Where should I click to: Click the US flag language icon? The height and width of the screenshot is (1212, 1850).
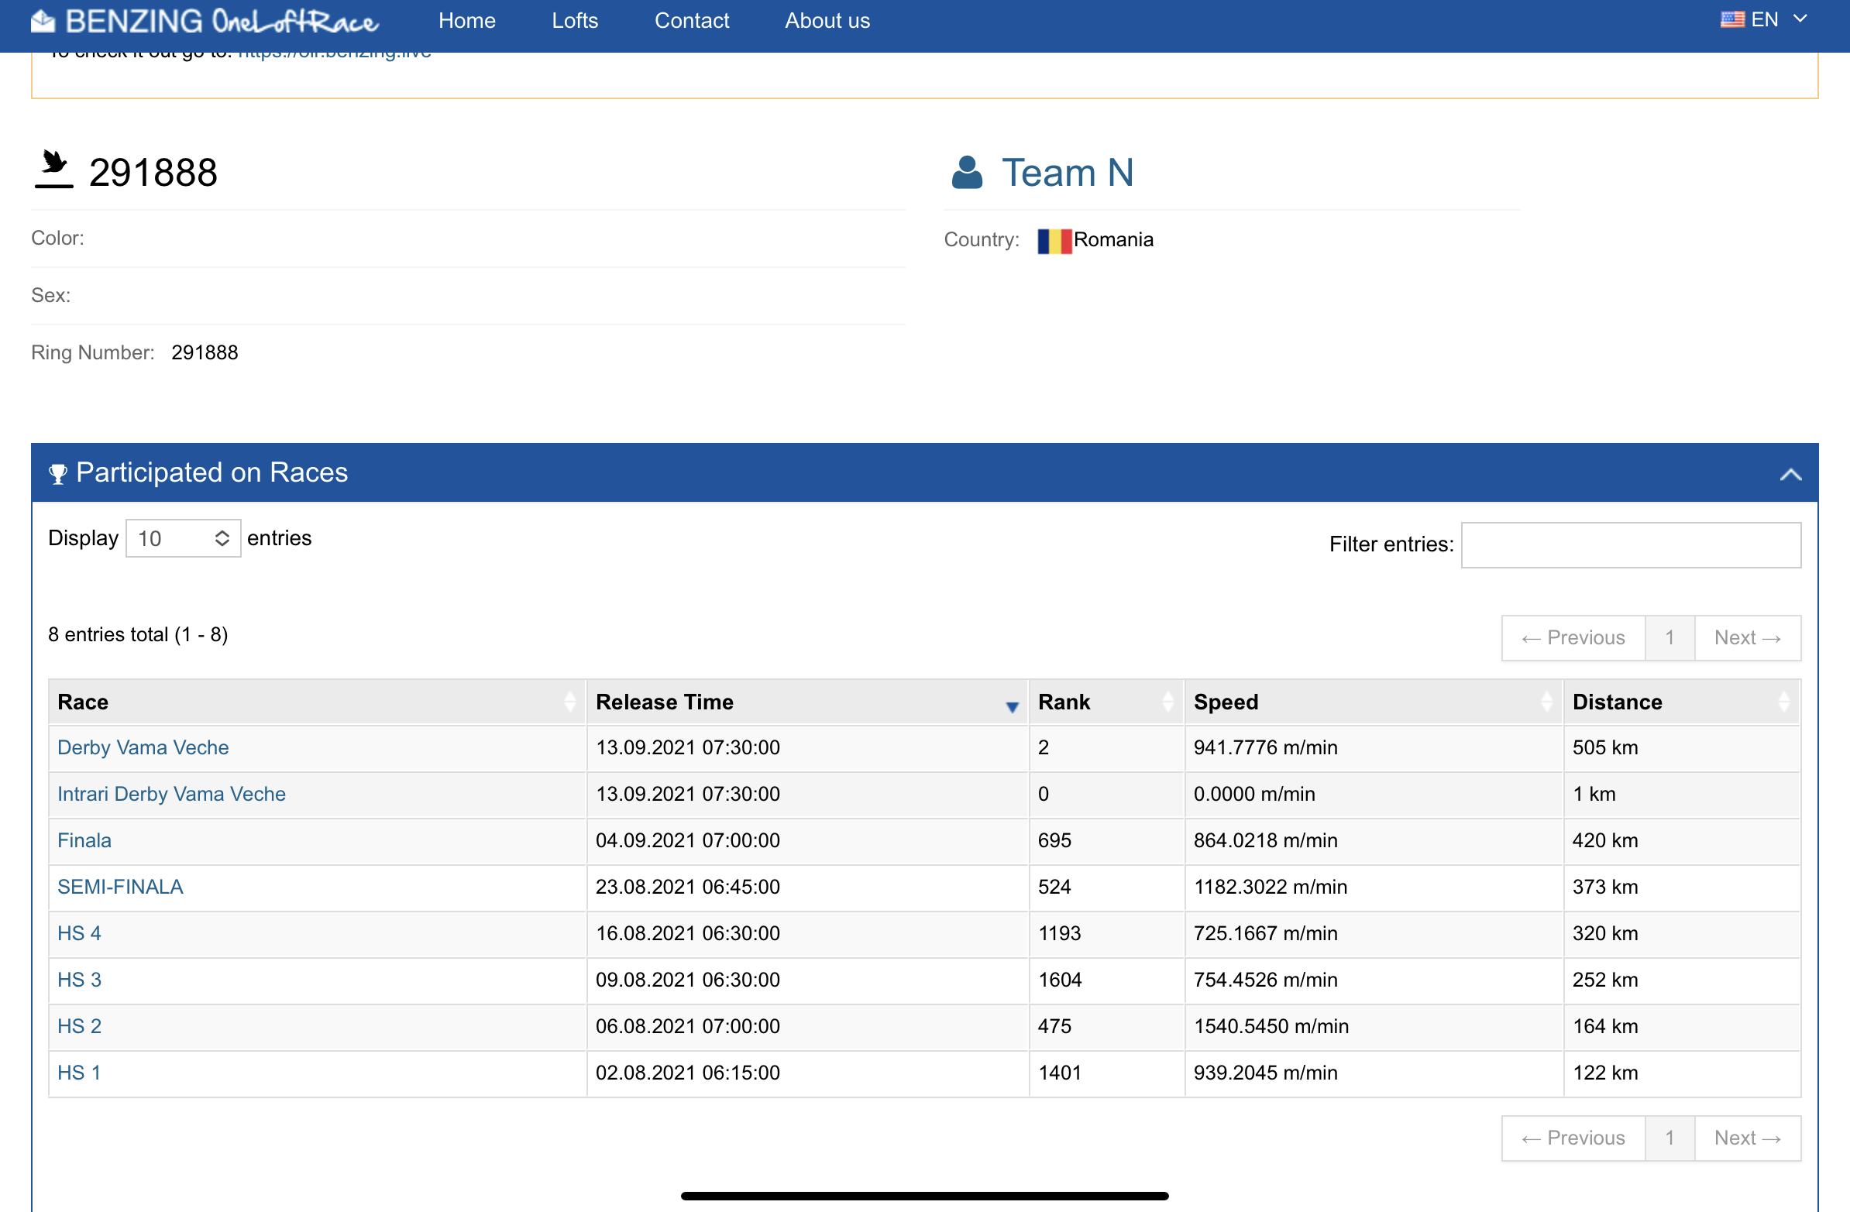click(x=1731, y=20)
